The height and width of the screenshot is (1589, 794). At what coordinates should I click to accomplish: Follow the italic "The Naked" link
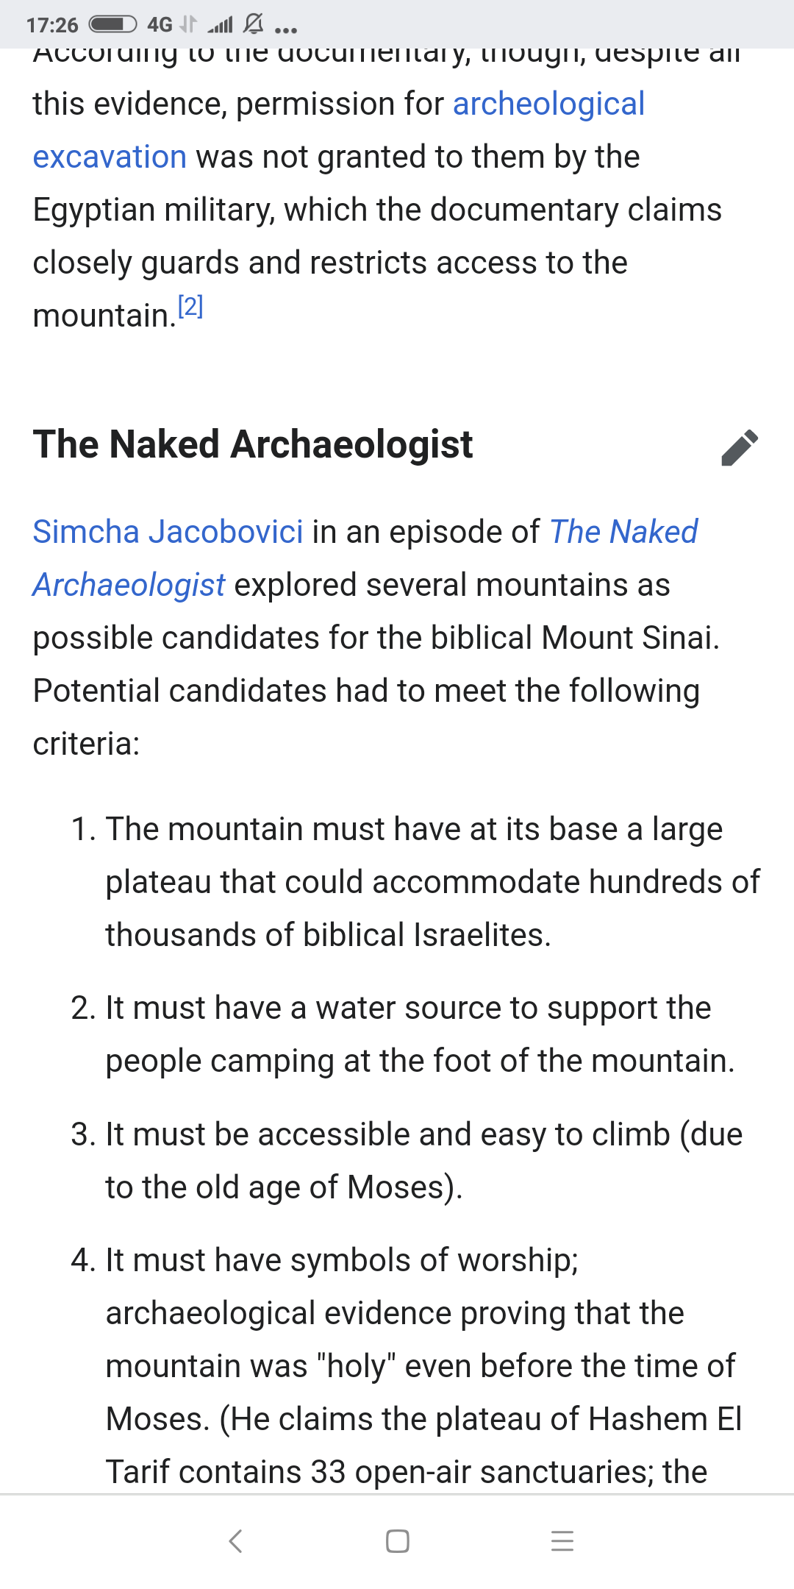(623, 532)
